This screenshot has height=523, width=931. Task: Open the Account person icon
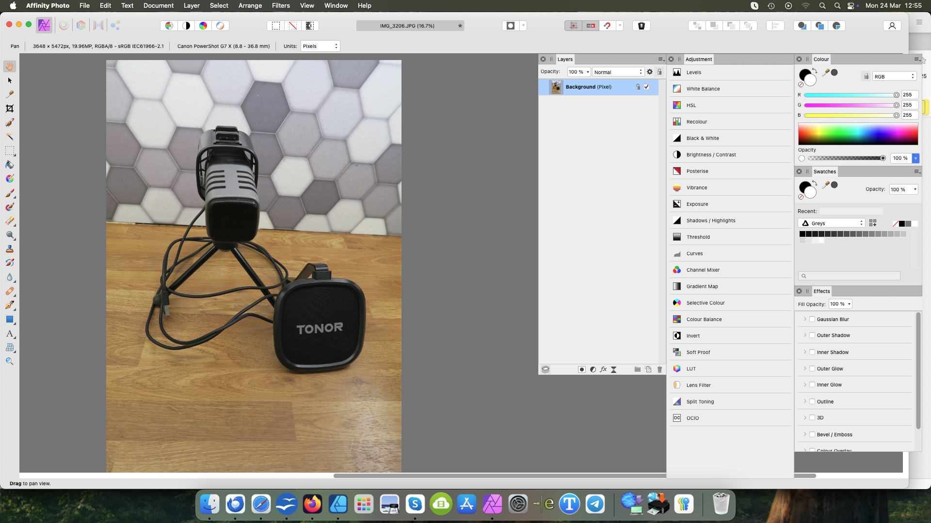coord(892,26)
